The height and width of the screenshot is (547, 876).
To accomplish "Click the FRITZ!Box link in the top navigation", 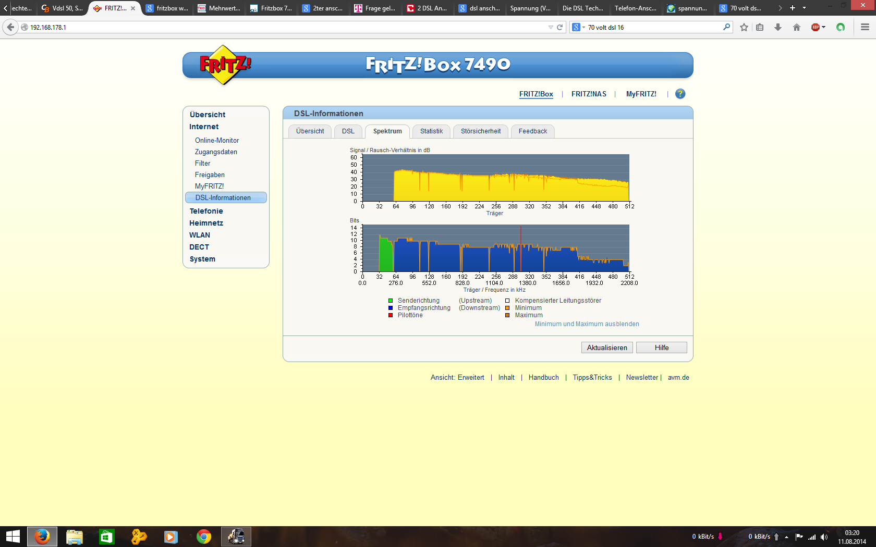I will (536, 94).
